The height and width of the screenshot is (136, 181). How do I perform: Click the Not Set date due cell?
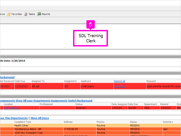(x=135, y=108)
